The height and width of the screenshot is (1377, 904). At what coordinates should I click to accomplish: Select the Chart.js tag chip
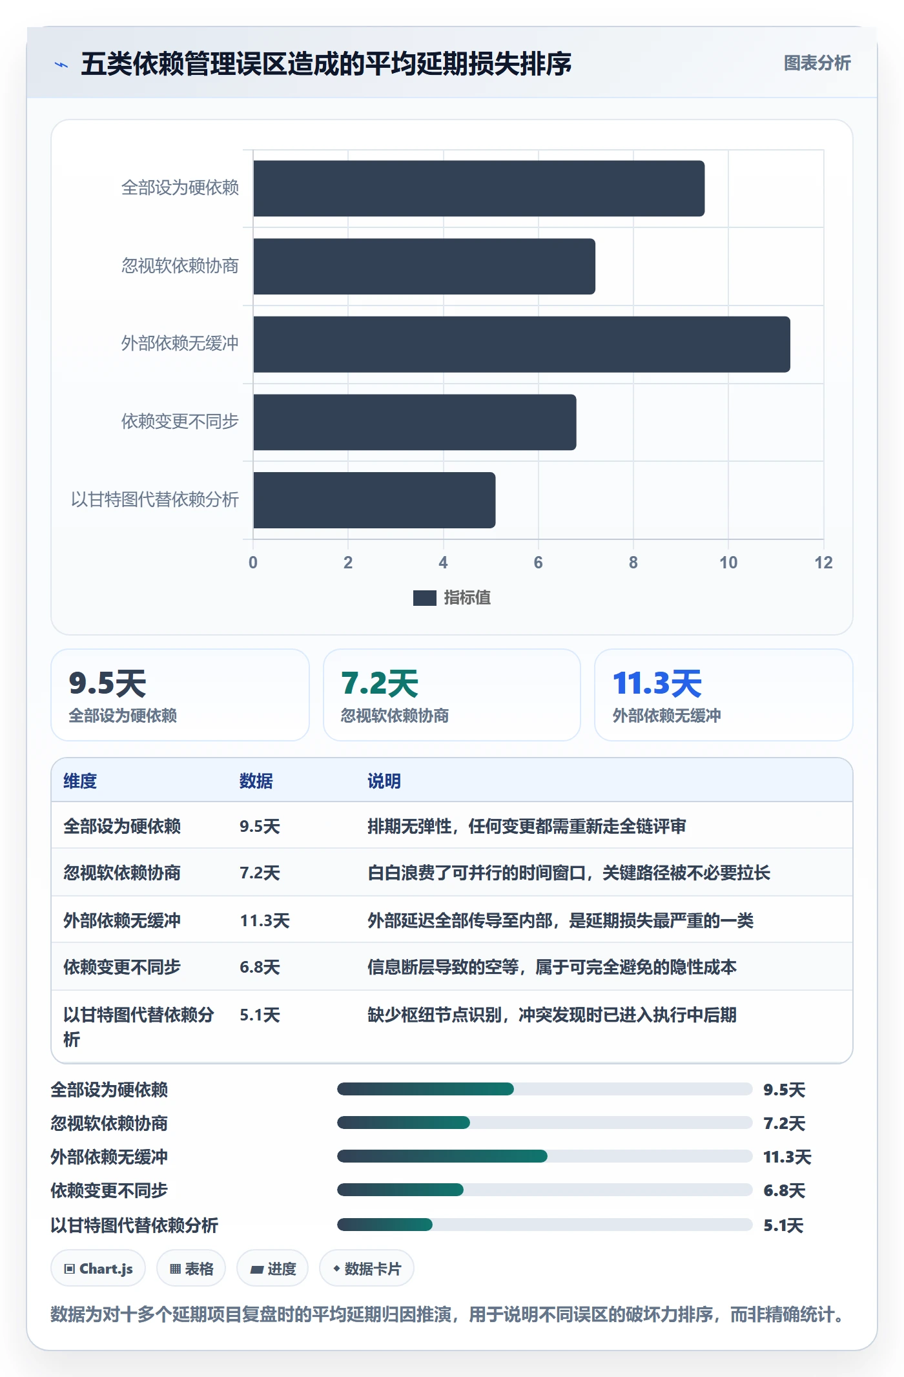click(98, 1268)
